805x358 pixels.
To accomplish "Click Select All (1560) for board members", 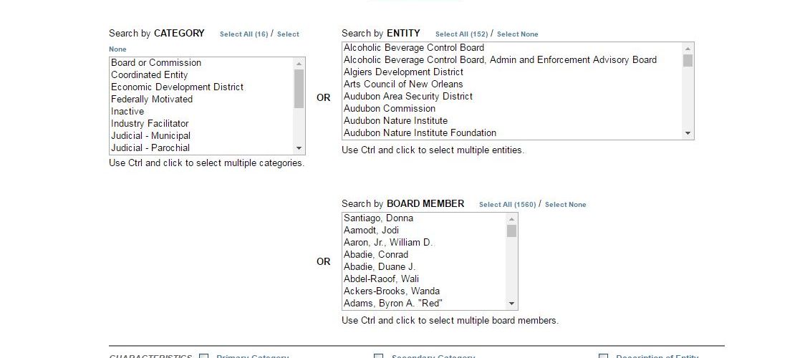I will pyautogui.click(x=507, y=205).
